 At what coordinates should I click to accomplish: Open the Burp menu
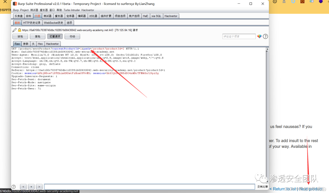tap(16, 10)
